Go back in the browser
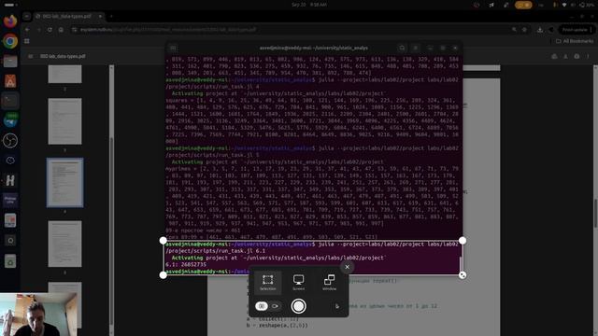This screenshot has height=336, width=598. pos(27,29)
